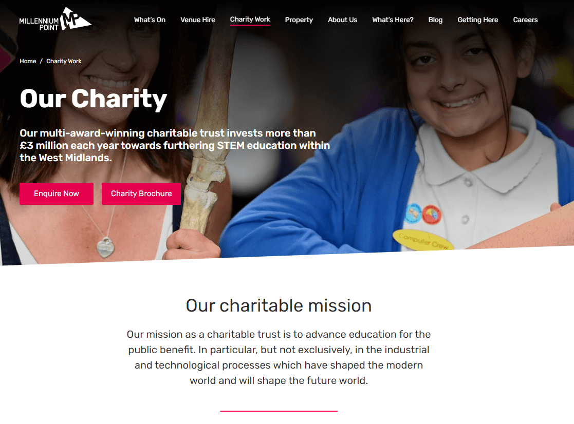Click the girl's Computer Crew badge
This screenshot has height=424, width=574.
(x=423, y=241)
